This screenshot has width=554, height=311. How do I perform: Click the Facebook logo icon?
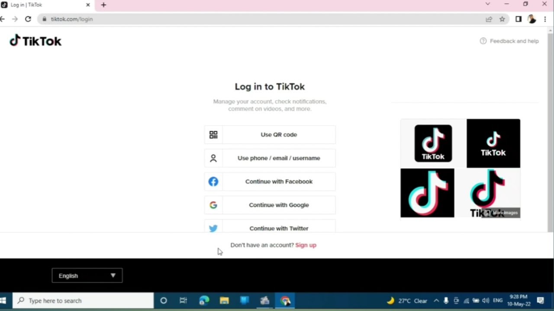[x=213, y=181]
